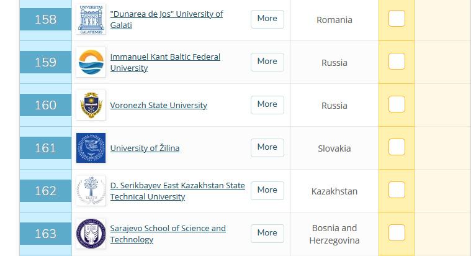
Task: Tick the checkbox for rank 158
Action: click(397, 19)
